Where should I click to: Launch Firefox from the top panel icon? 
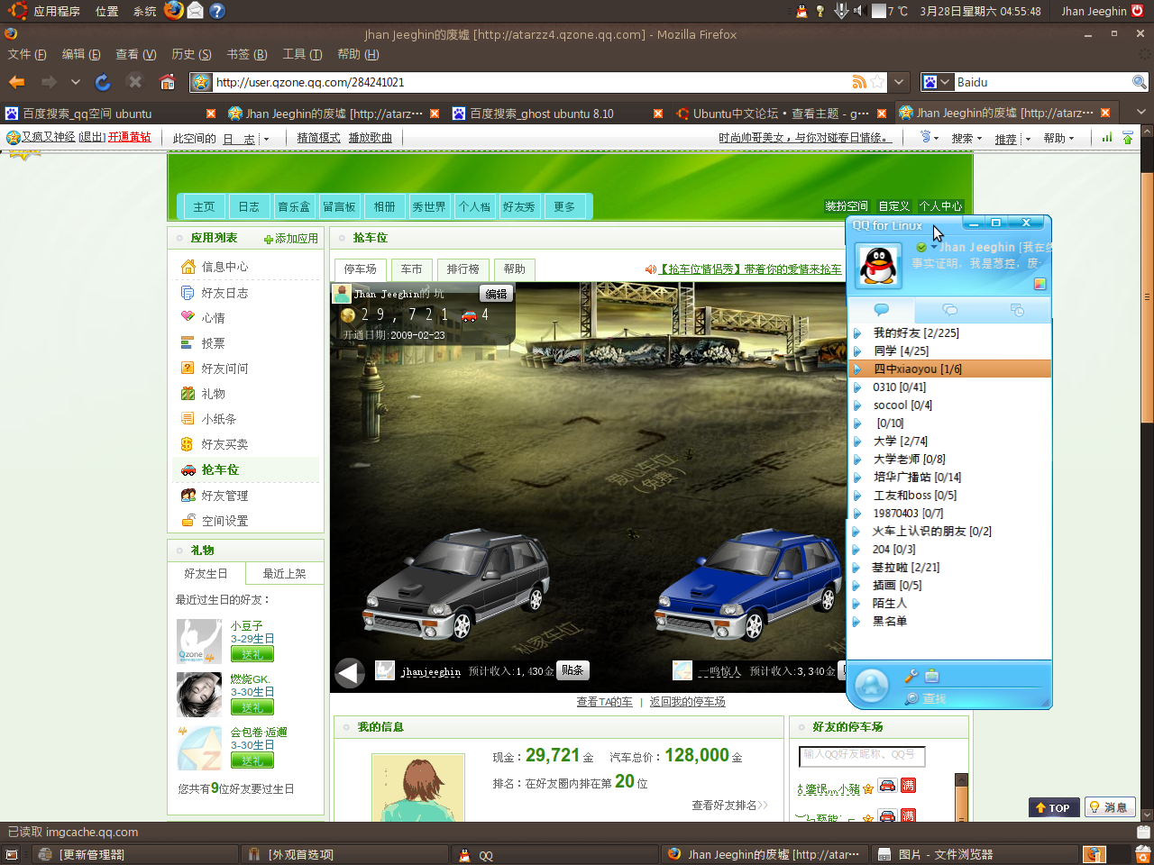(x=174, y=11)
